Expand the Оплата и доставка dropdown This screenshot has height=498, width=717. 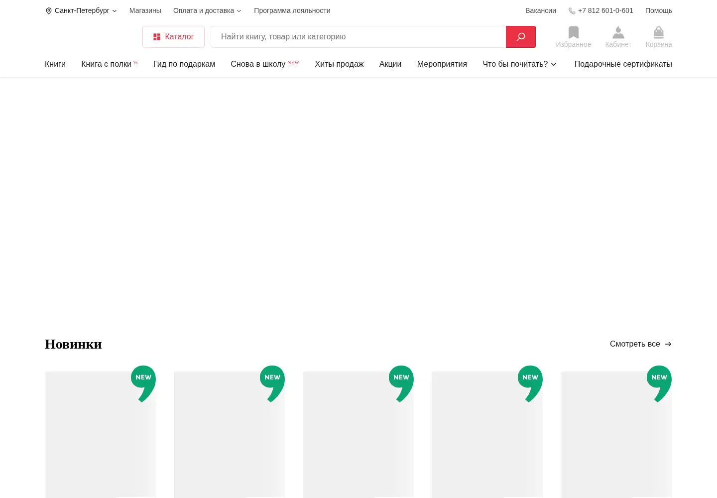(207, 10)
